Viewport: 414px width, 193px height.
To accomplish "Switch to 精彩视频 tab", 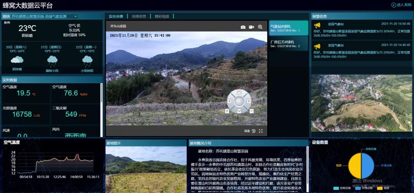I will pos(162,16).
